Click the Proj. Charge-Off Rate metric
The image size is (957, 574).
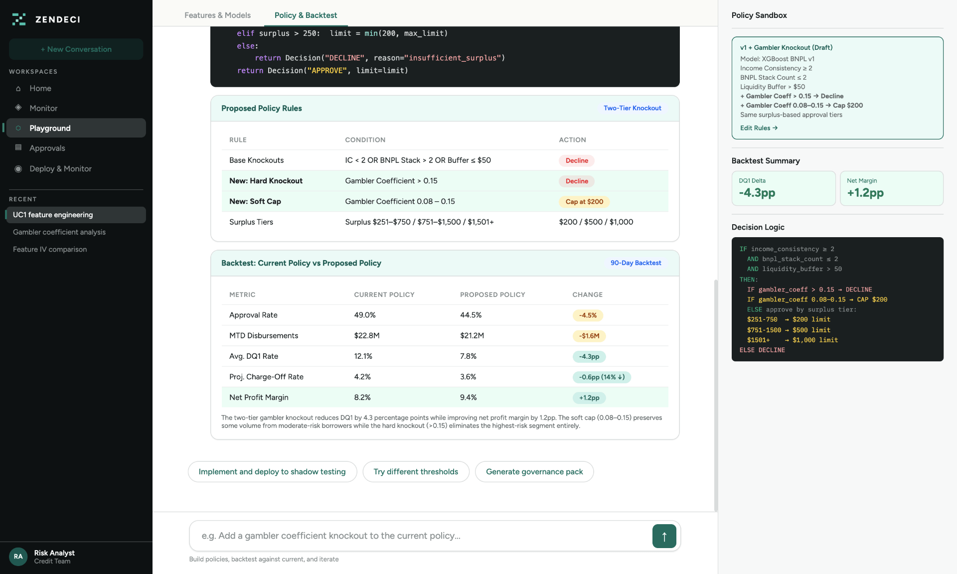point(266,377)
